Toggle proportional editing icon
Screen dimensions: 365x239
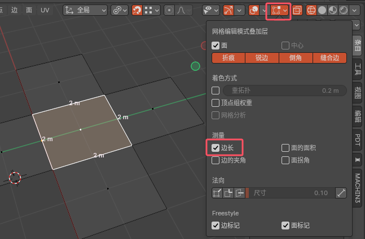tap(170, 10)
